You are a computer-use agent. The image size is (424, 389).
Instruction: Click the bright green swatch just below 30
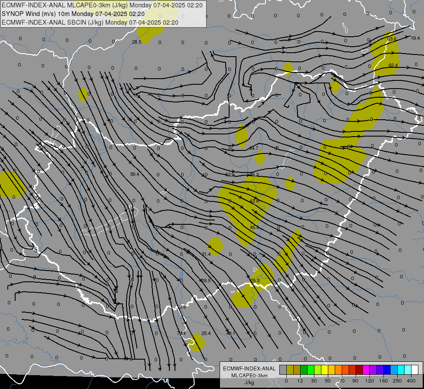311,370
